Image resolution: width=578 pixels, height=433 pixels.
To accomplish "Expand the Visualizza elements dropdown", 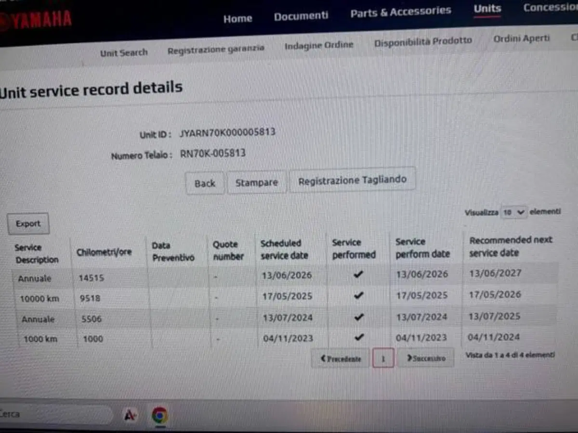I will tap(514, 212).
